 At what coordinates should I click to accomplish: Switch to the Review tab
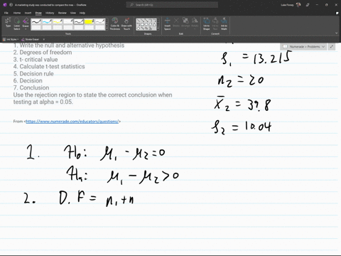coord(63,13)
